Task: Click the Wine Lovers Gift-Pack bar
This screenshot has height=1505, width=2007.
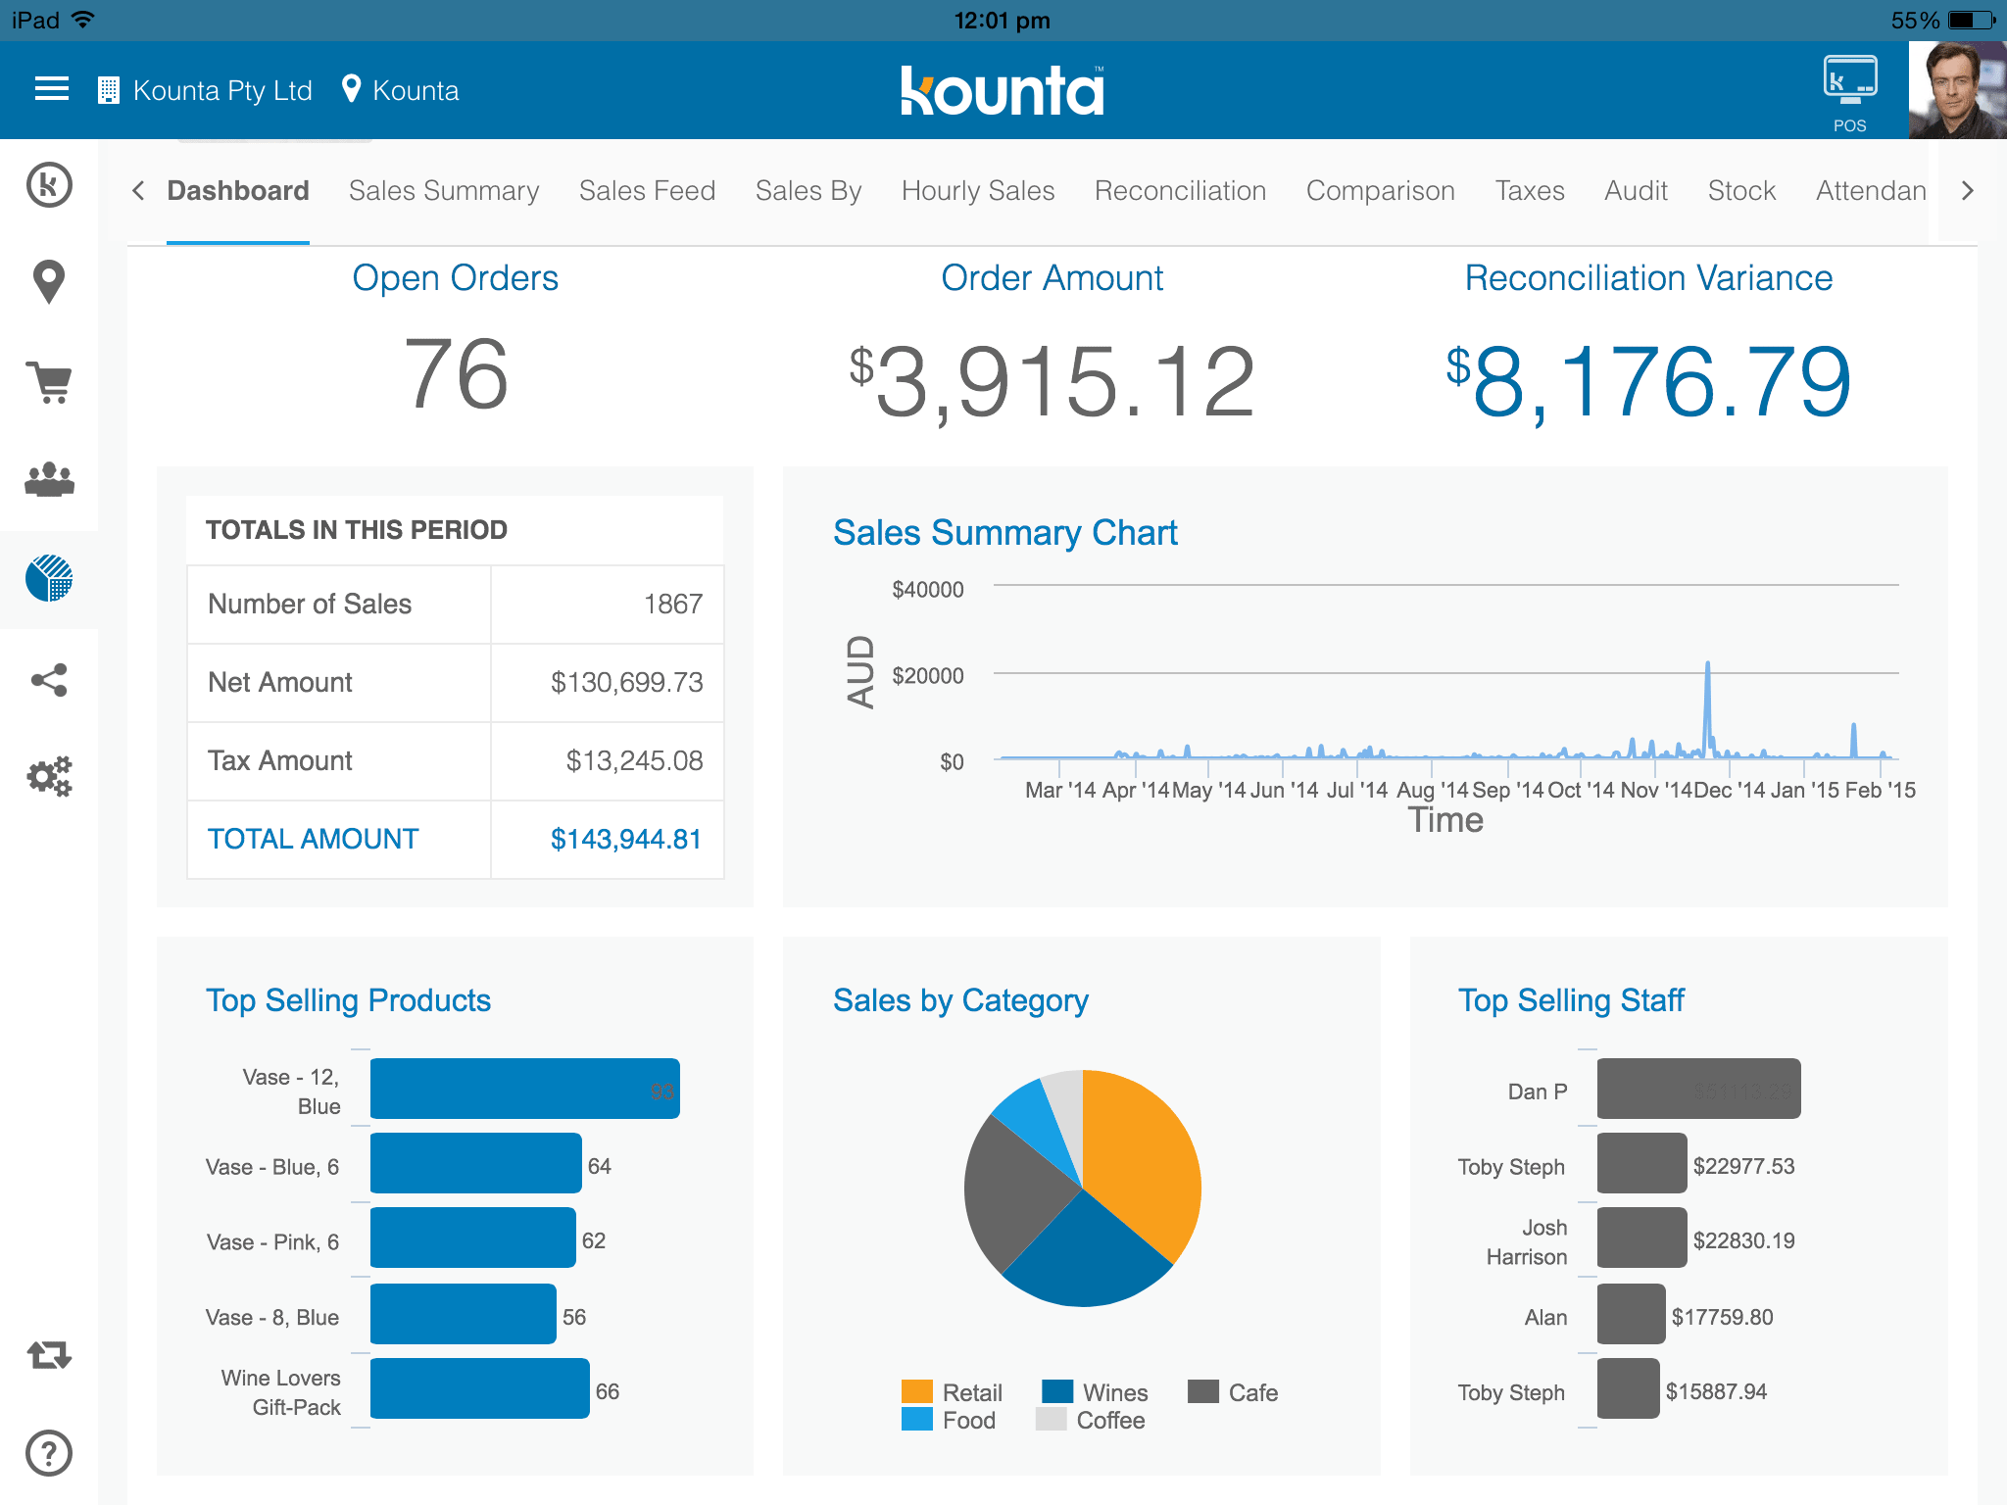Action: 479,1388
